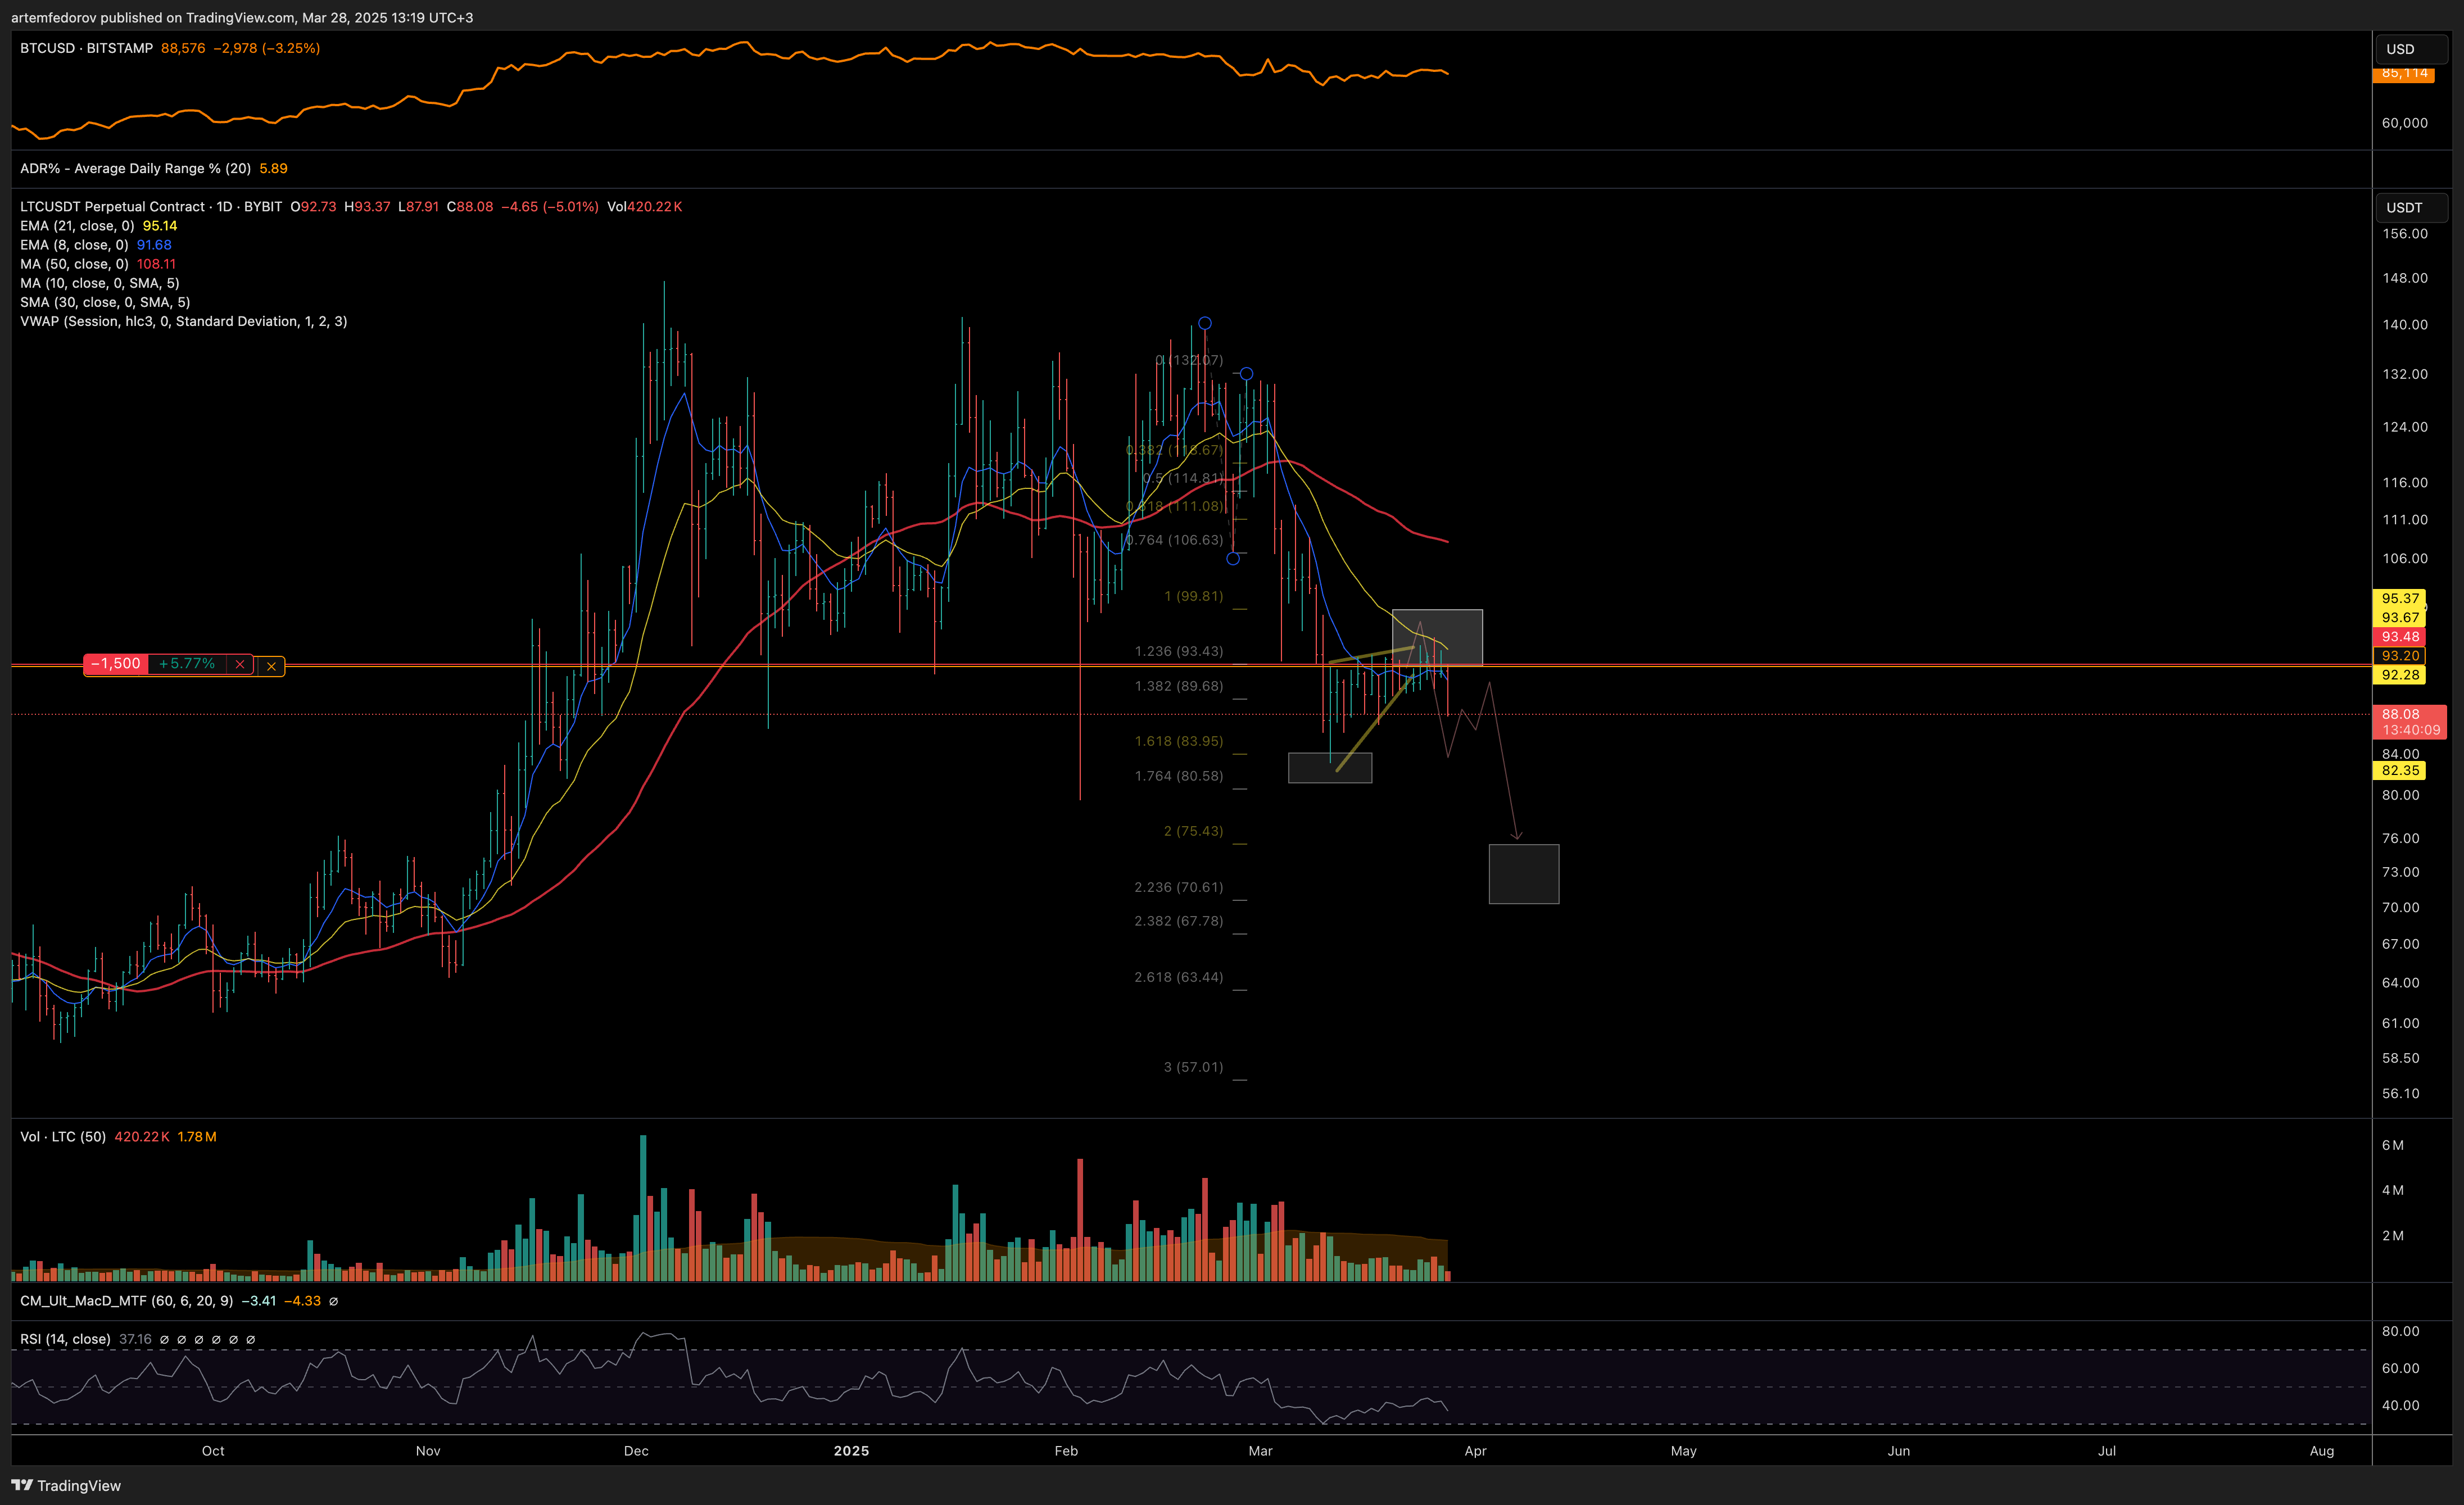
Task: Click the +5.77% profit label
Action: tap(187, 664)
